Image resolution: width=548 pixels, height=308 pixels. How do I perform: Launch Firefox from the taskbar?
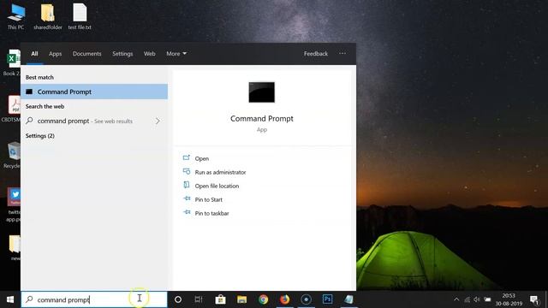point(284,299)
